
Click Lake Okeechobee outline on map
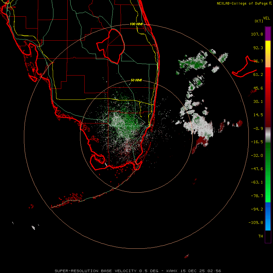click(110, 46)
